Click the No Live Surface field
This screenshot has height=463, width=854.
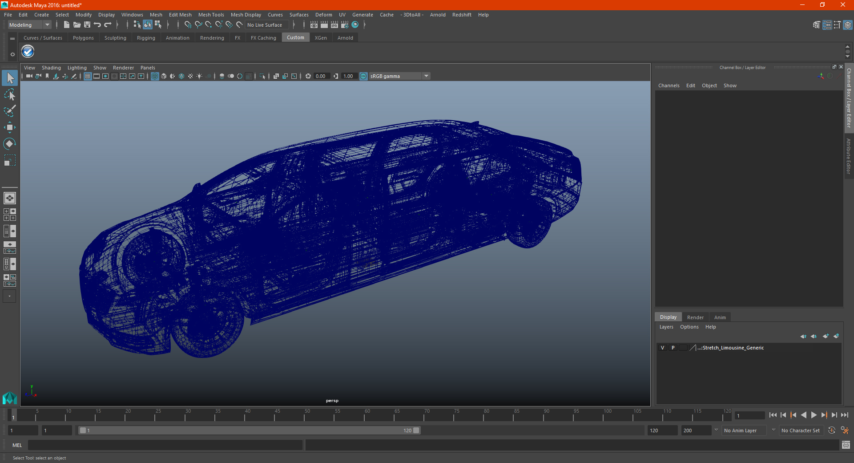(267, 25)
